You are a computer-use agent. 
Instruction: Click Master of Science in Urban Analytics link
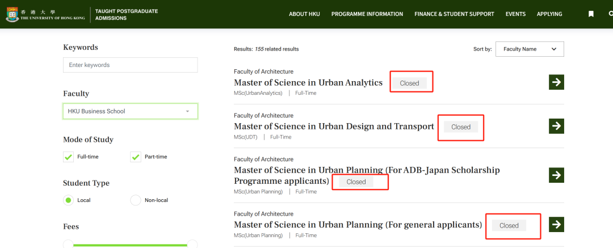[308, 83]
